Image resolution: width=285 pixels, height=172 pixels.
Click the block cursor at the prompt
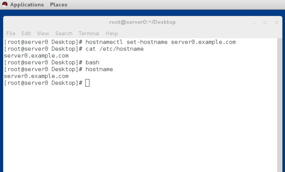pos(87,83)
